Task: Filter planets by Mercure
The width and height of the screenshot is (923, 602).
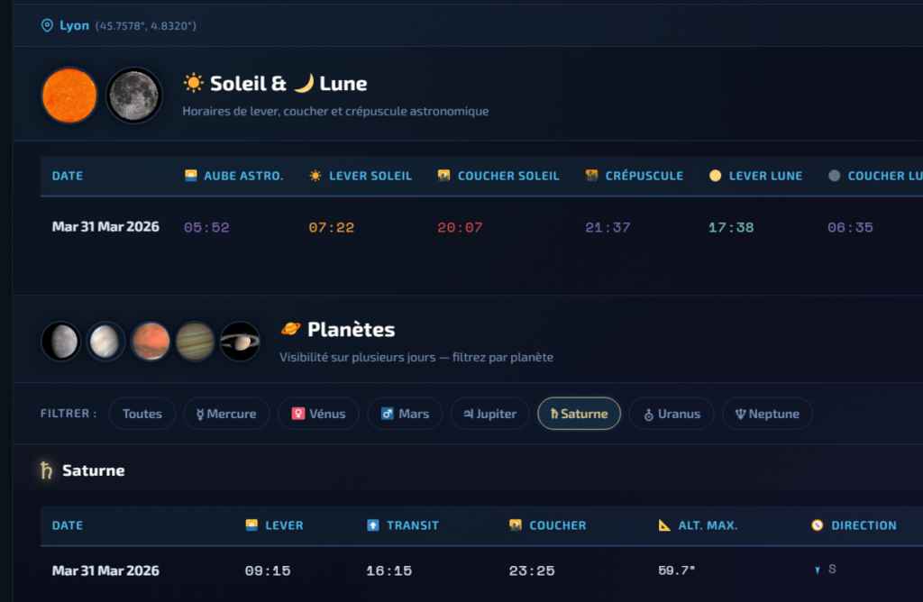Action: point(226,414)
